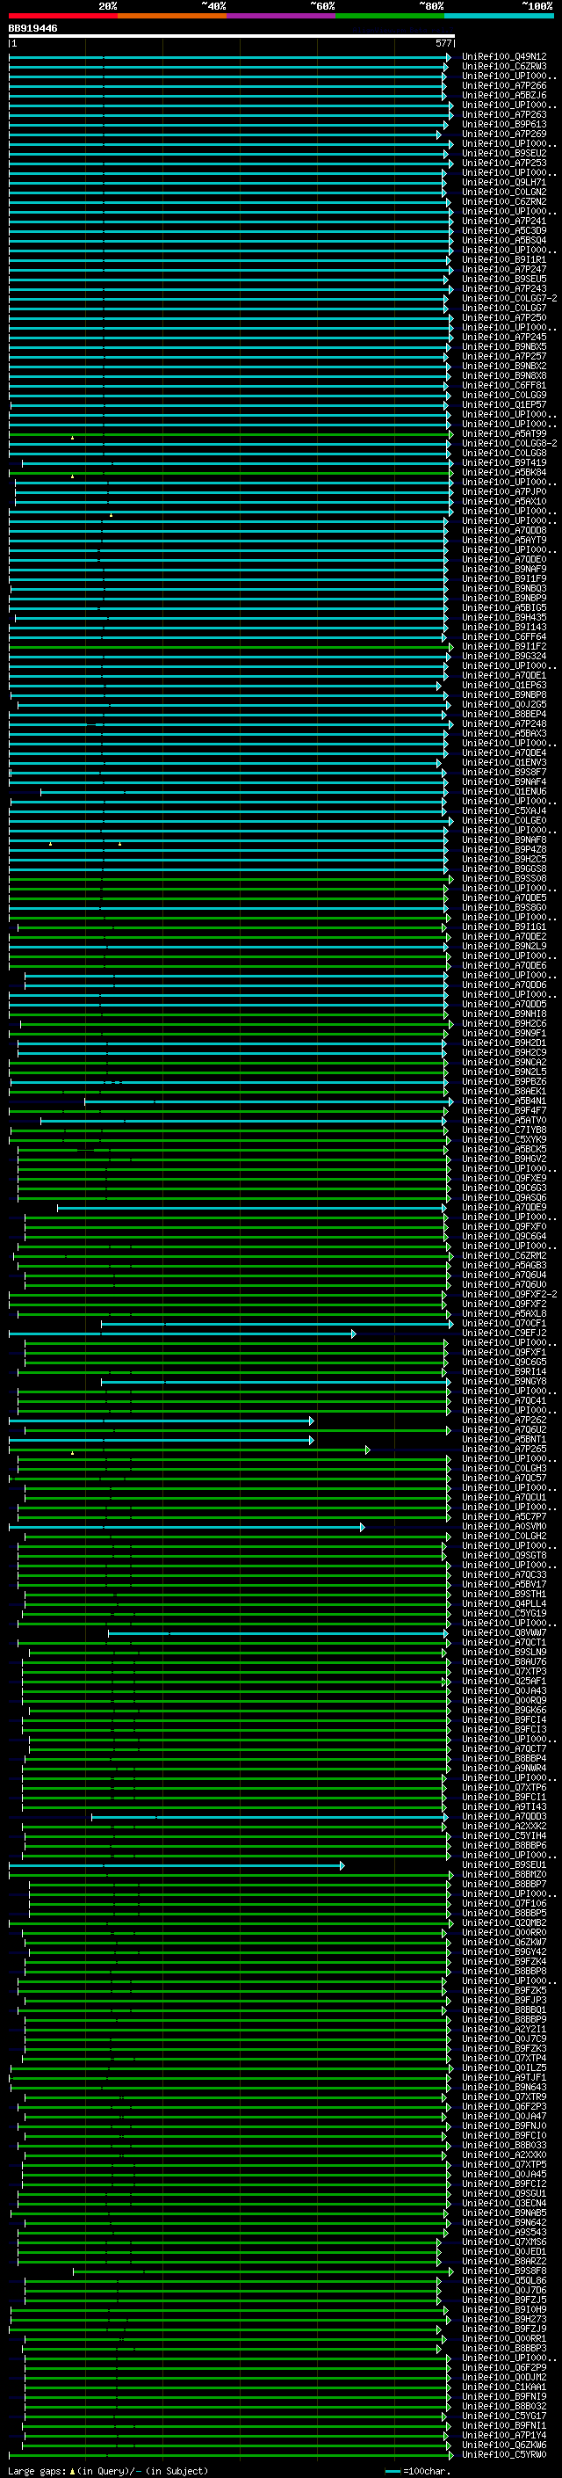Open hit UniRef100_C6FF81

click(x=503, y=385)
